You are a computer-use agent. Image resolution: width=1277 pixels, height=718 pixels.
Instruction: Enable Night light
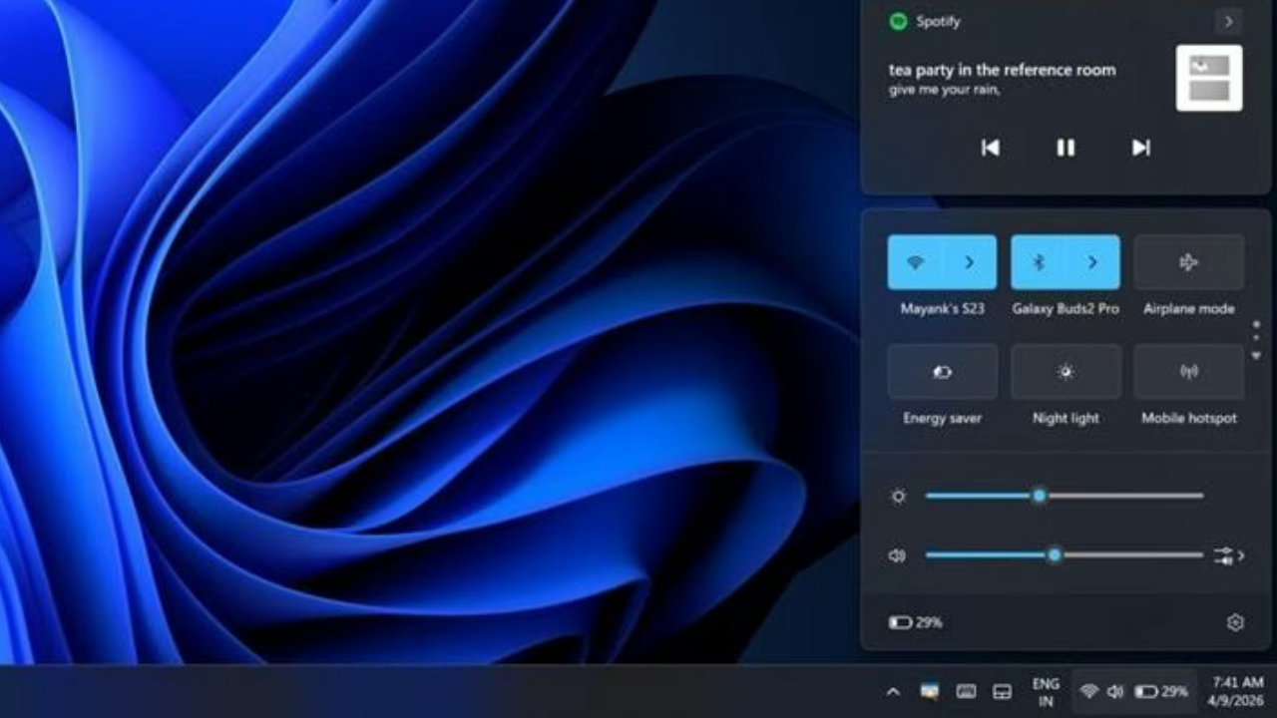tap(1065, 371)
